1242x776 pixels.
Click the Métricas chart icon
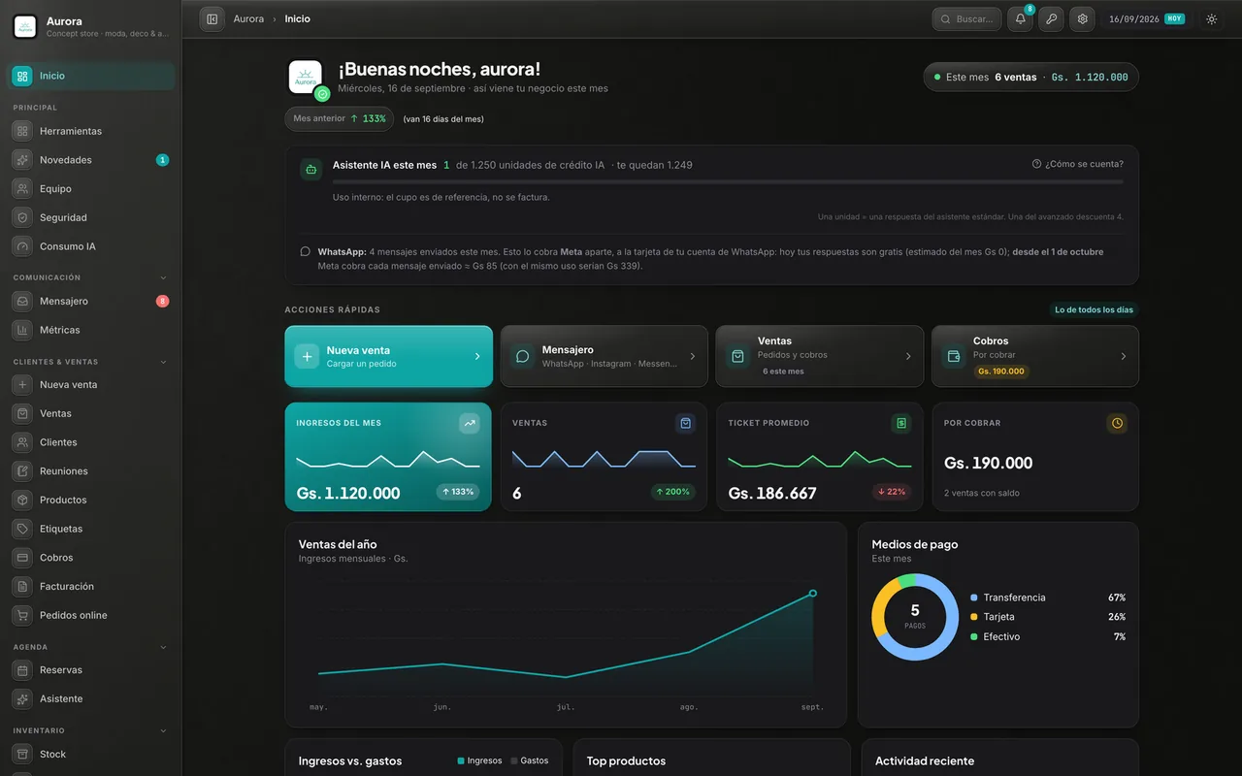pos(22,330)
